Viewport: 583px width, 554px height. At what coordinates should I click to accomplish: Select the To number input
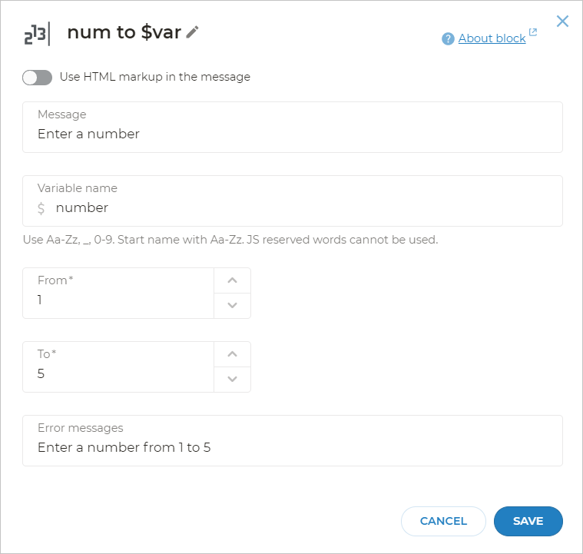pos(119,373)
